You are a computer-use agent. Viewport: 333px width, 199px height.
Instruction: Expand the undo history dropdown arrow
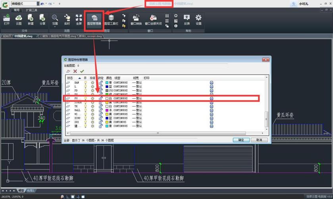(46, 4)
